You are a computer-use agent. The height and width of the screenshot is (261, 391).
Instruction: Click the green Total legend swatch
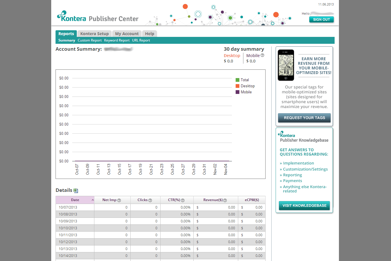tap(237, 80)
